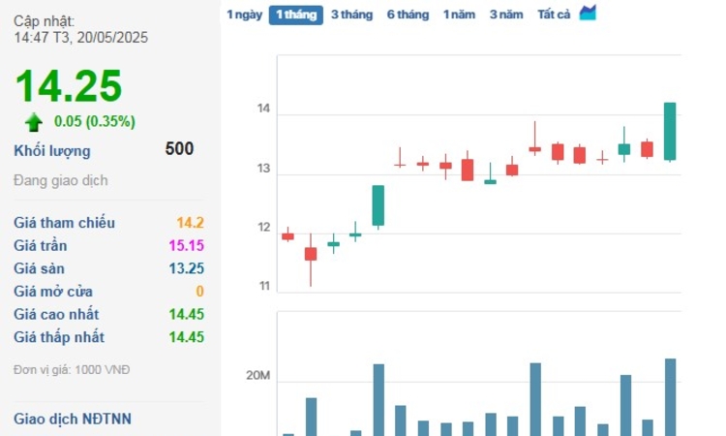
Task: Choose the "Tất cả" full history range
Action: [x=554, y=15]
